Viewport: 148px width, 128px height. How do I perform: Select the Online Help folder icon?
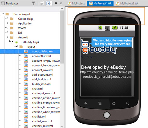click(12, 19)
